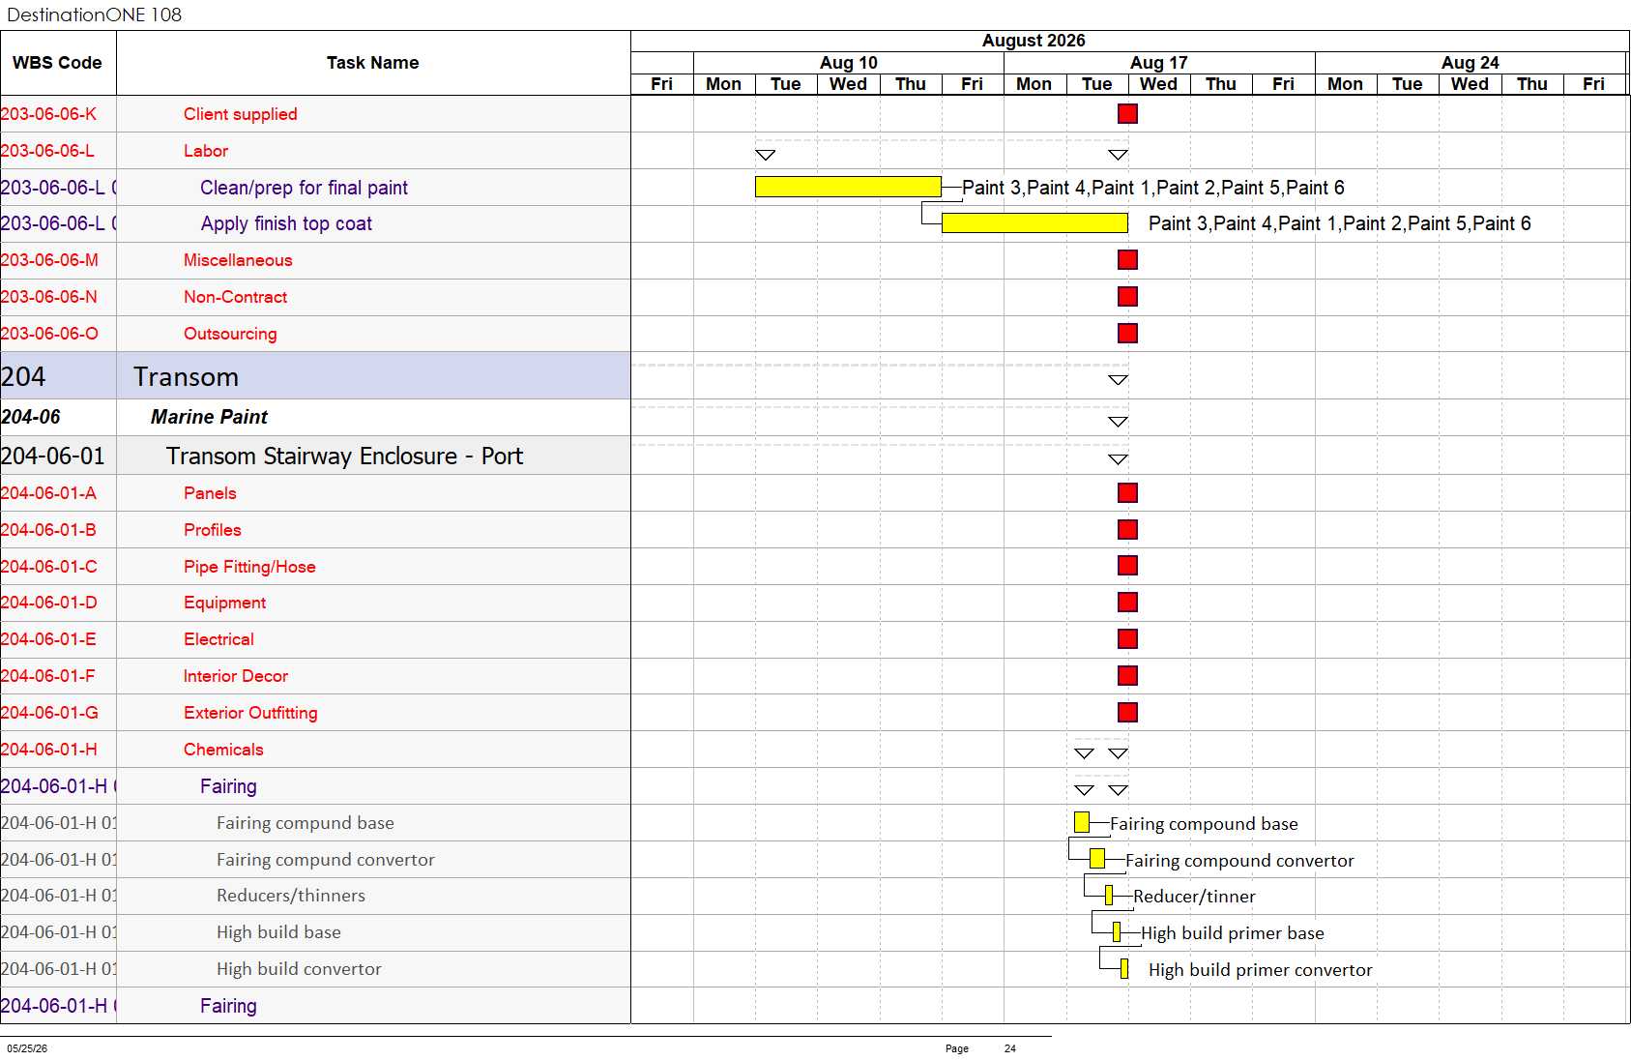Image resolution: width=1631 pixels, height=1061 pixels.
Task: Click the 05/25/26 footer date
Action: (x=27, y=1048)
